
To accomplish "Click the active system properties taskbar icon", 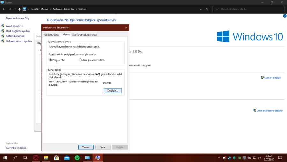I will coord(98,158).
